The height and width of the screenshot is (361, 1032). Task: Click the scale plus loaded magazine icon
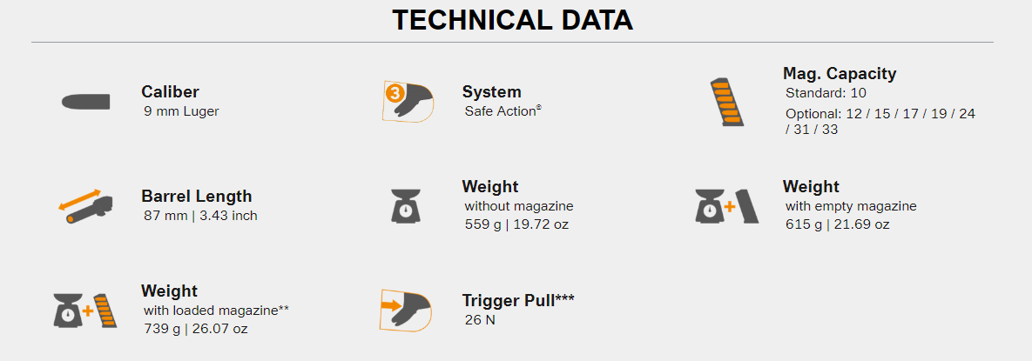pyautogui.click(x=85, y=311)
